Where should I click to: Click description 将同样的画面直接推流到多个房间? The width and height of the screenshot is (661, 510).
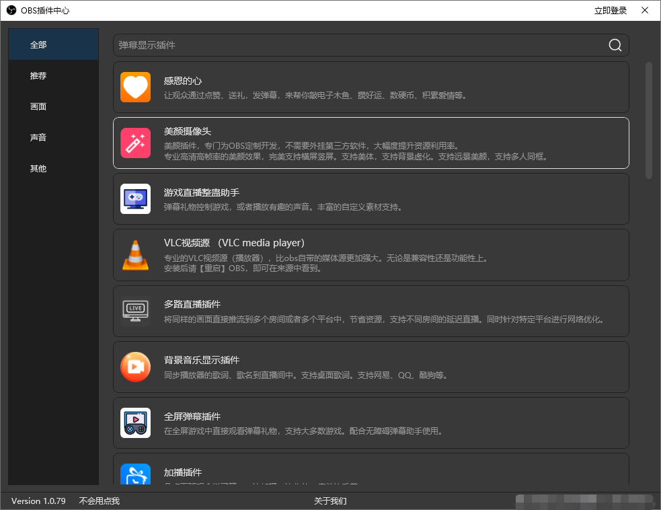385,320
